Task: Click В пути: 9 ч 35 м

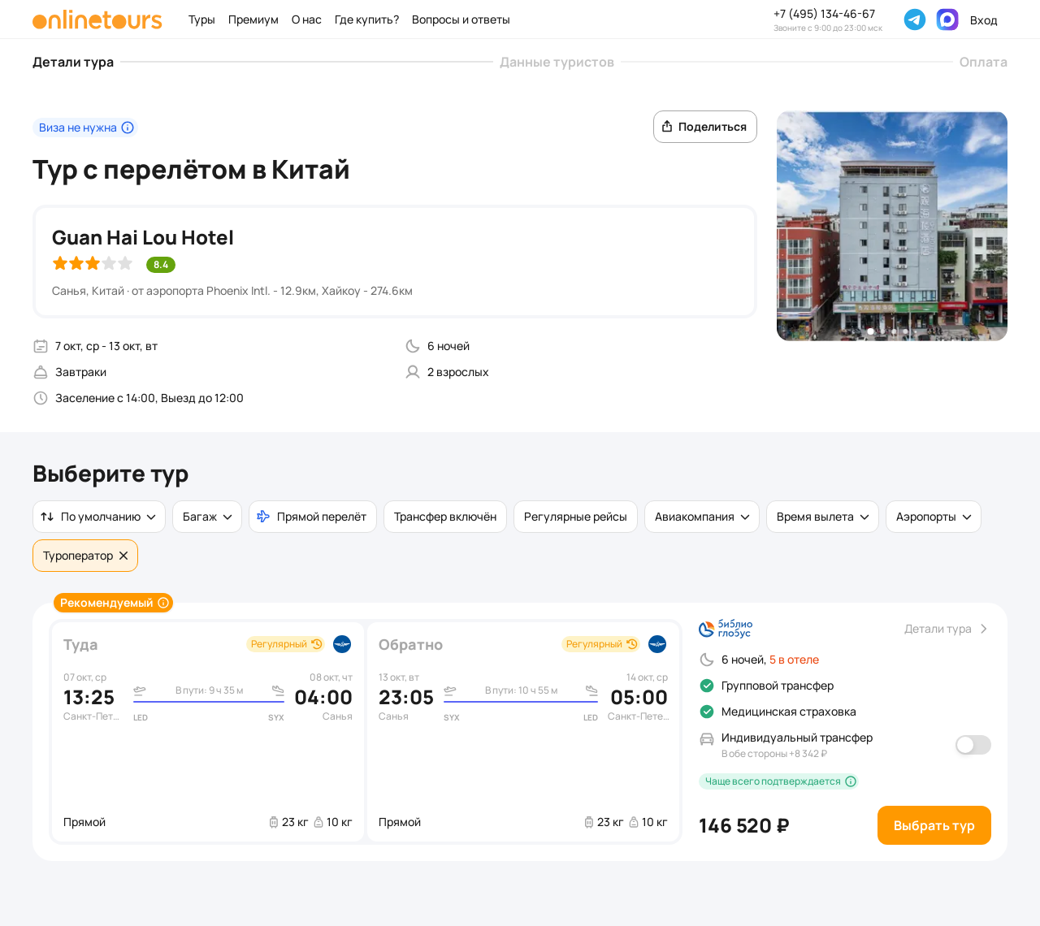Action: 210,690
